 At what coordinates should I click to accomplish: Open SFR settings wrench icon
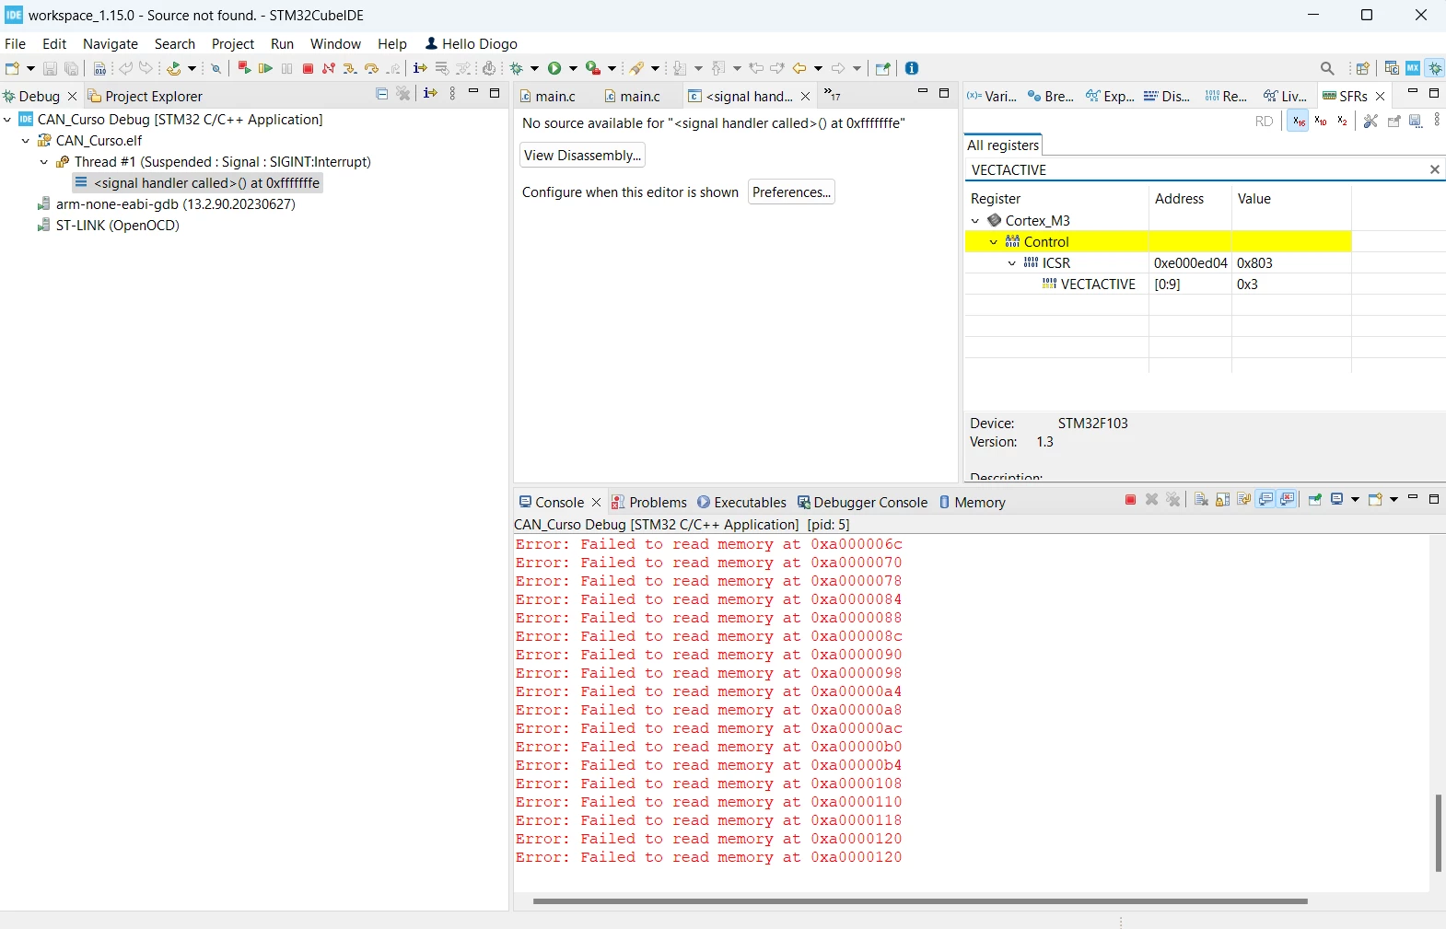point(1370,121)
